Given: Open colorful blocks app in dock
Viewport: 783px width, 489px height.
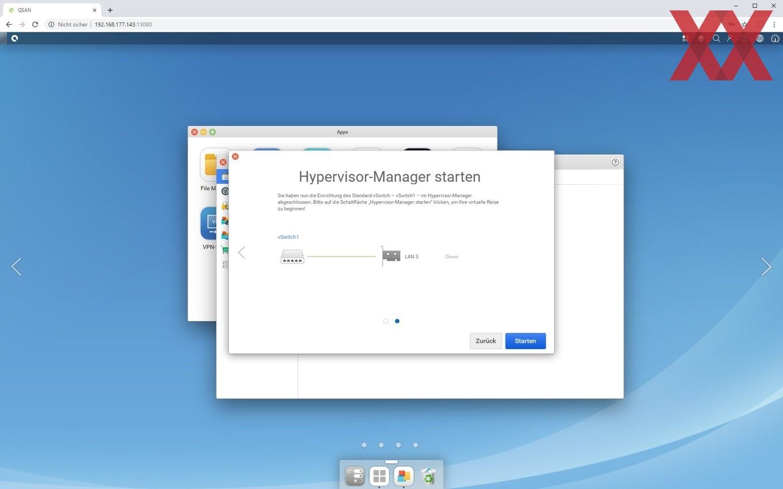Looking at the screenshot, I should (404, 476).
